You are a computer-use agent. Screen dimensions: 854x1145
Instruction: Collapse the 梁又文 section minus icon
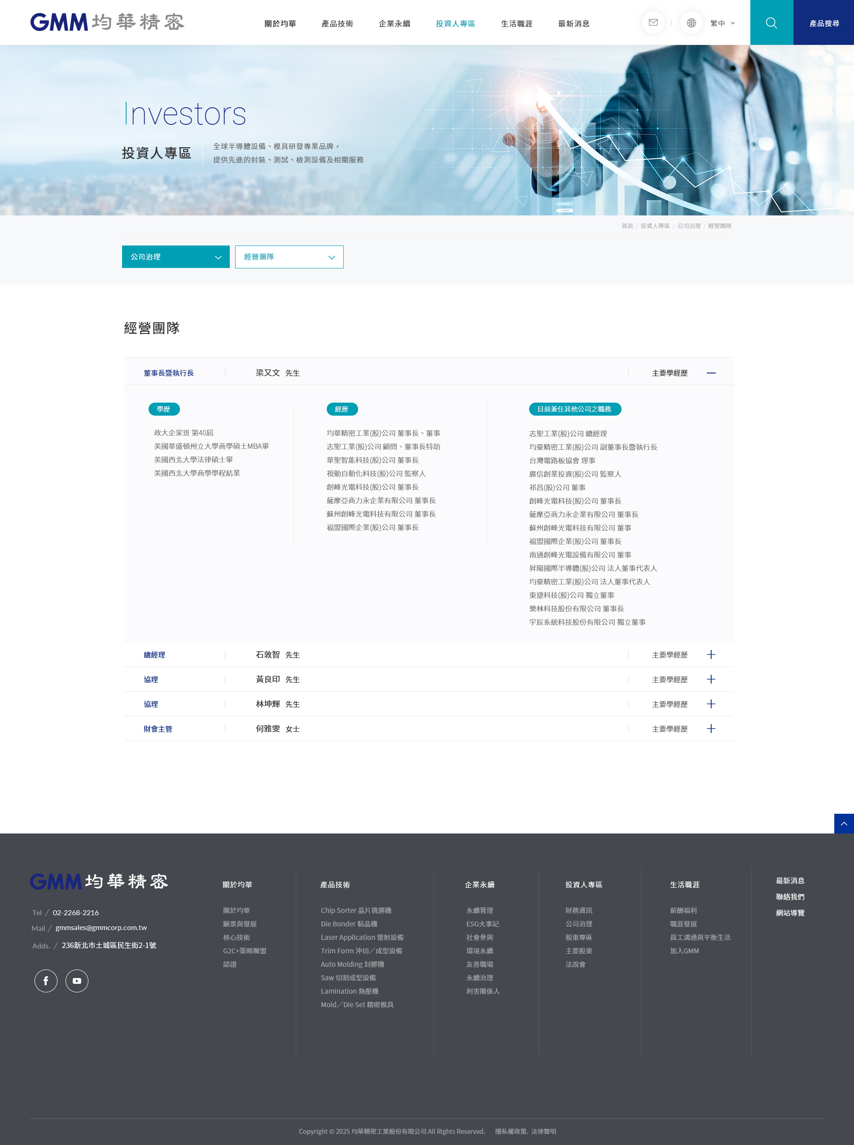coord(711,373)
